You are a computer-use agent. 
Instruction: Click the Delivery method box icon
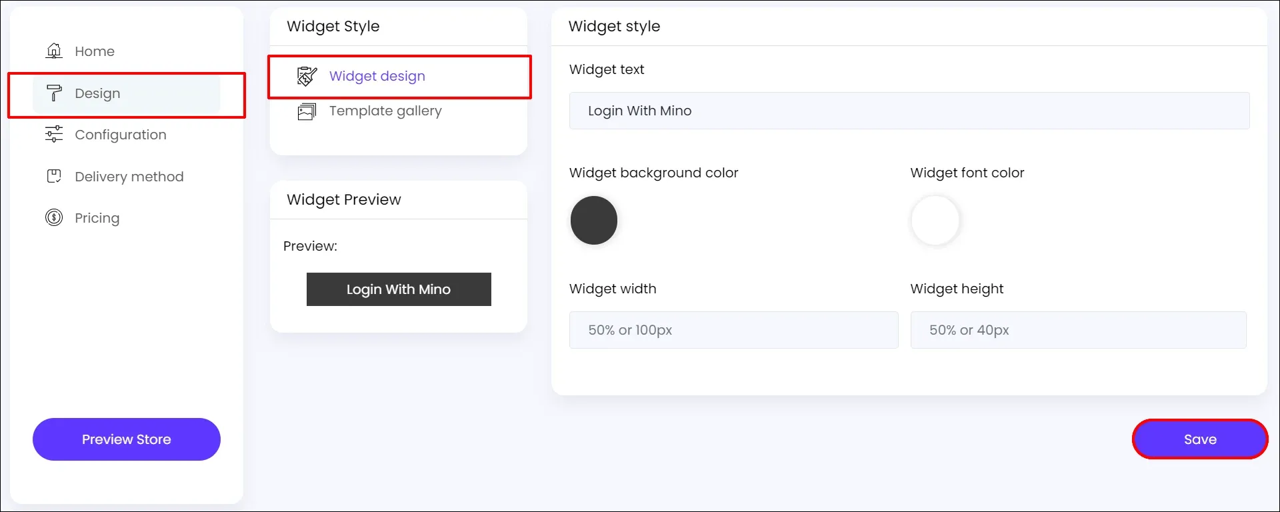click(54, 176)
